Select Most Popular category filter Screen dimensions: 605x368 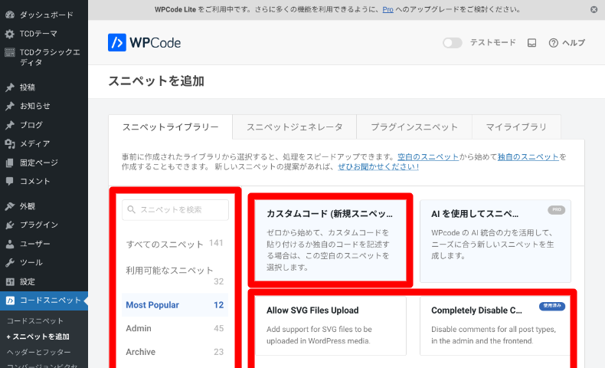(x=175, y=305)
